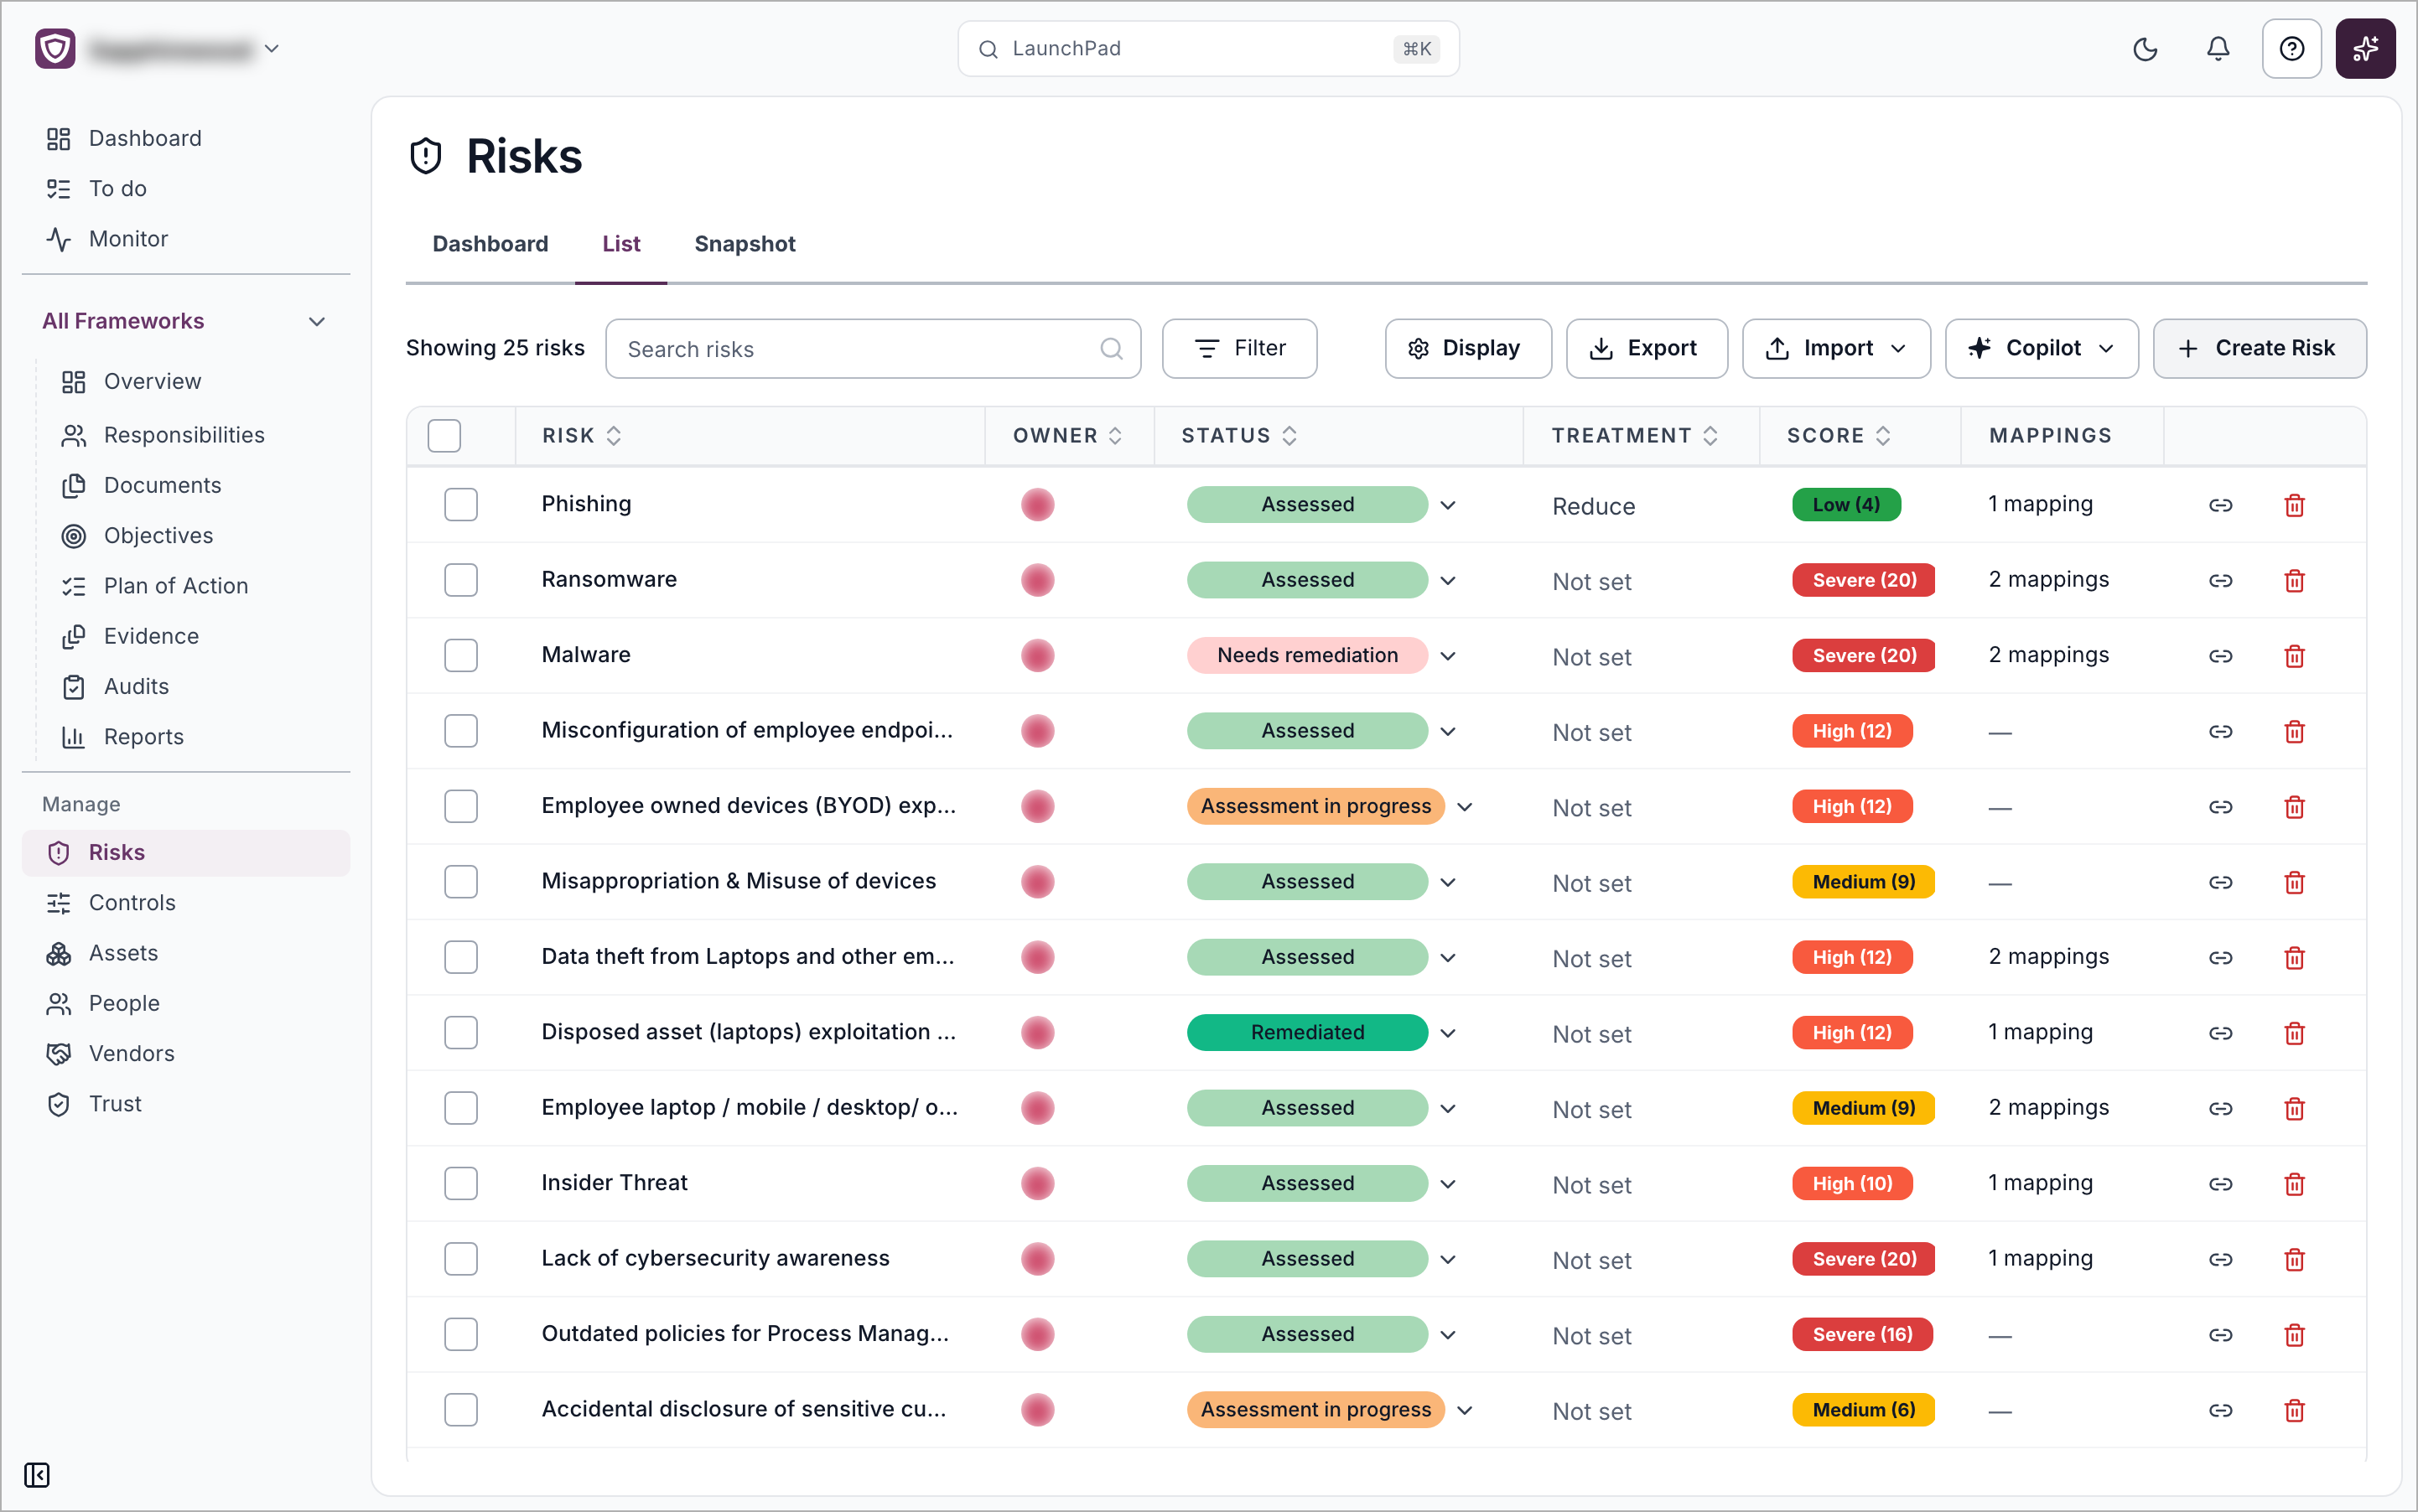Click link icon for Remediated Disposed asset row
Image resolution: width=2418 pixels, height=1512 pixels.
[2221, 1033]
